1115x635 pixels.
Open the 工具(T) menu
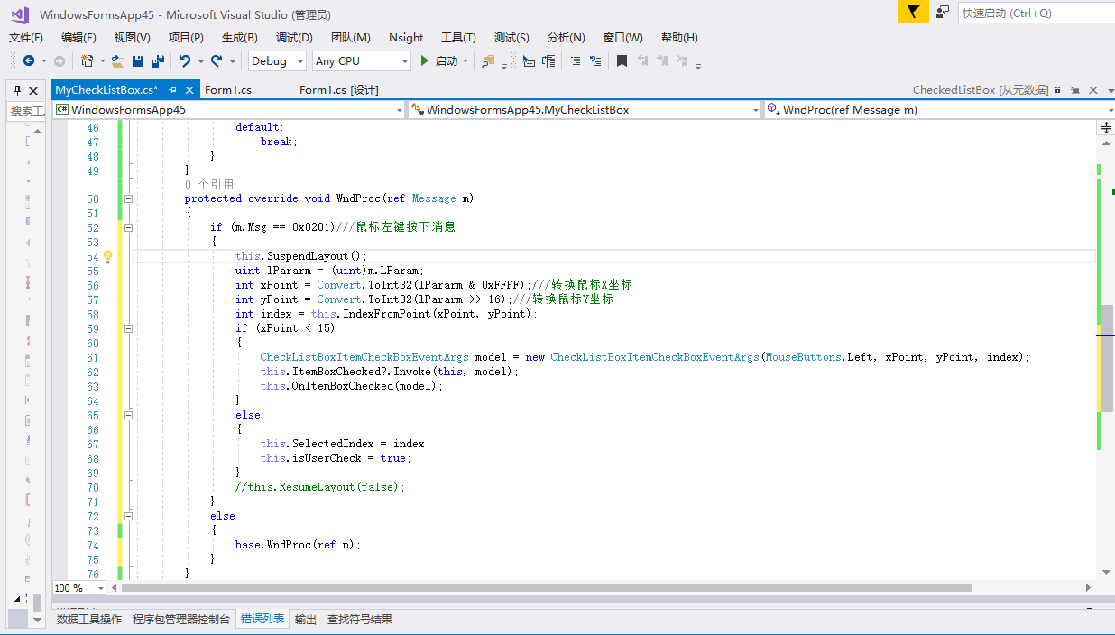(458, 37)
